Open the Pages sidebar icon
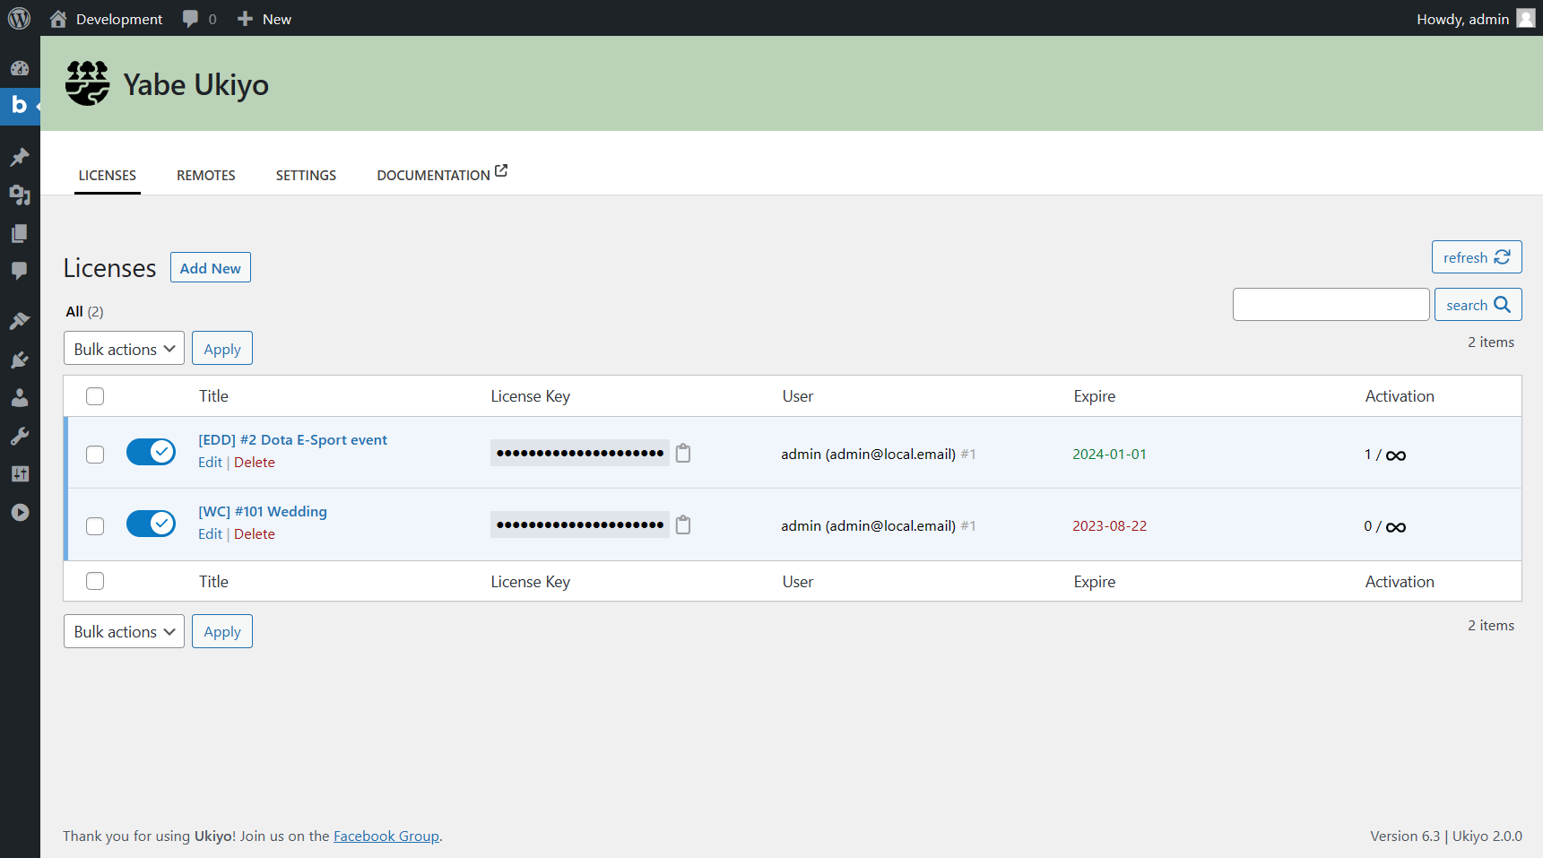 click(x=20, y=233)
